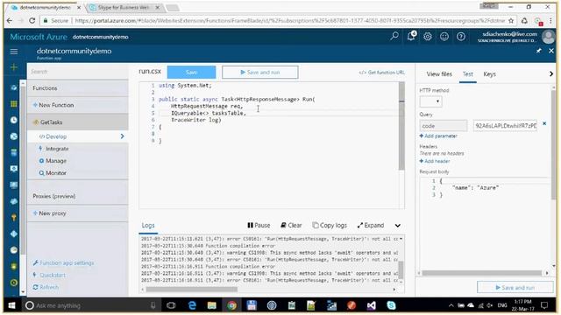The image size is (561, 315).
Task: Open the Windows action center icon
Action: pos(544,305)
